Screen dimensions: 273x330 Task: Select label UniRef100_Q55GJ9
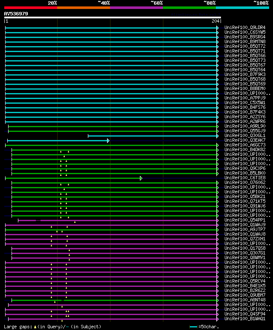click(x=245, y=131)
